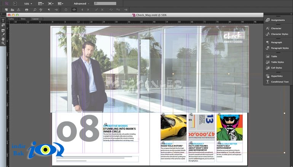
Task: Select the Type tool
Action: [x=3, y=20]
